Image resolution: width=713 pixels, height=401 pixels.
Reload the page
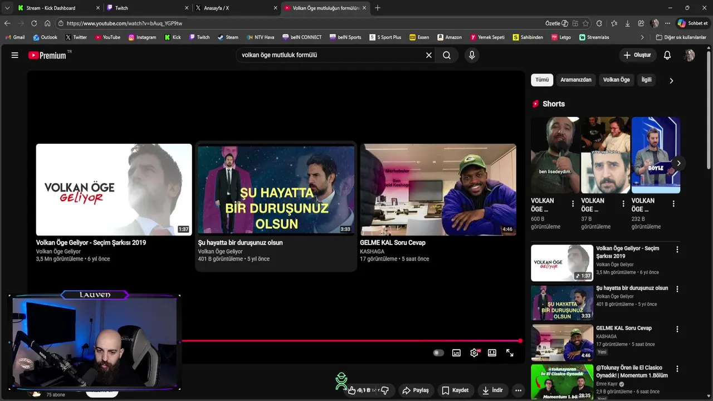[34, 23]
